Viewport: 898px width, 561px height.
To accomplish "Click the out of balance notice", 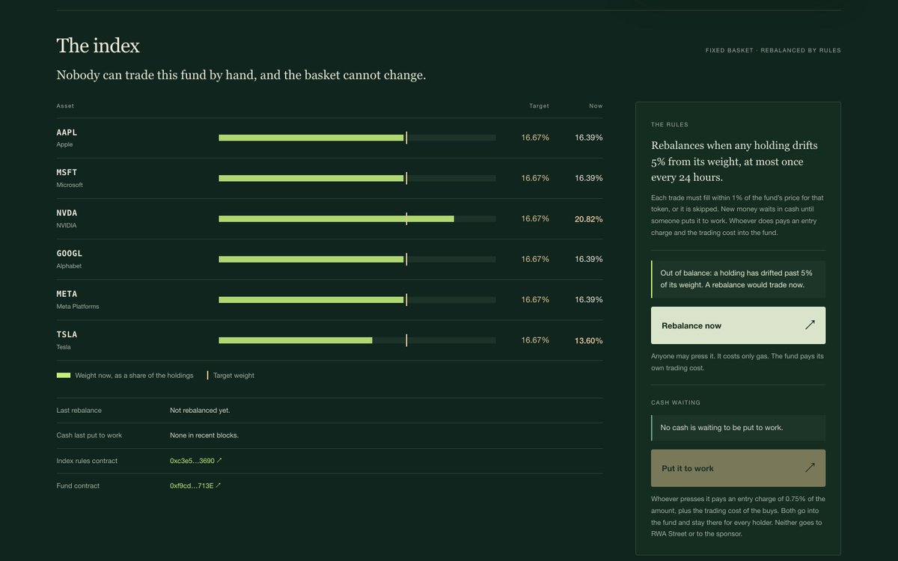I will (x=738, y=279).
